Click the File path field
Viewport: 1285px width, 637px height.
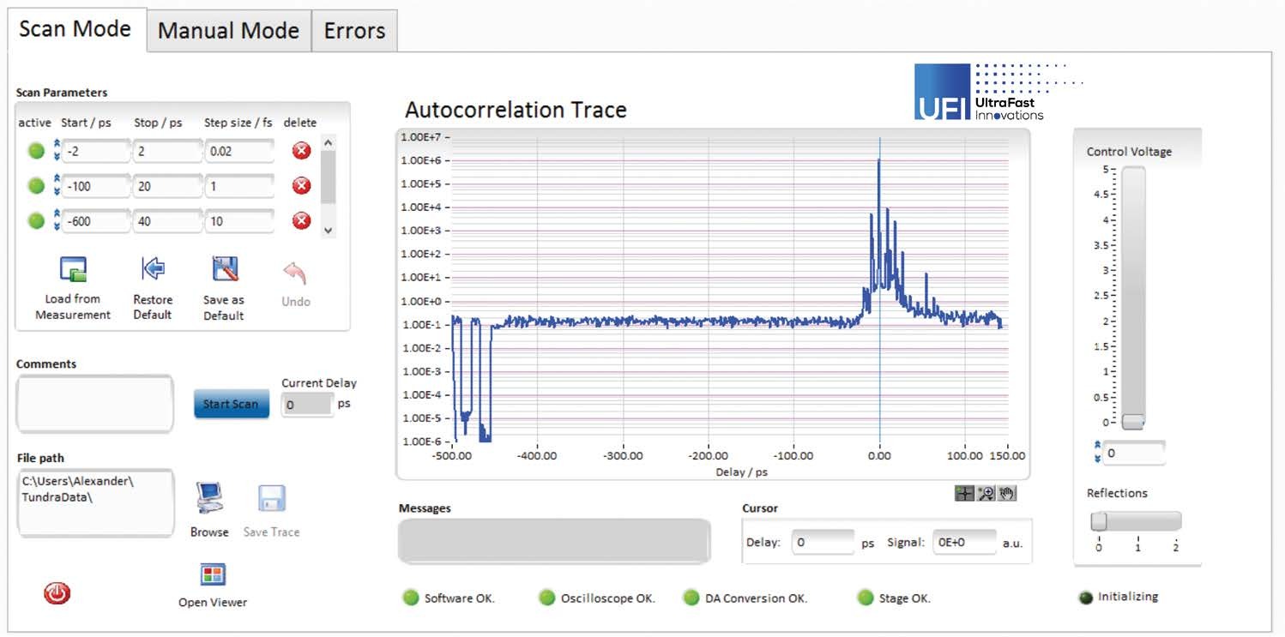[95, 502]
